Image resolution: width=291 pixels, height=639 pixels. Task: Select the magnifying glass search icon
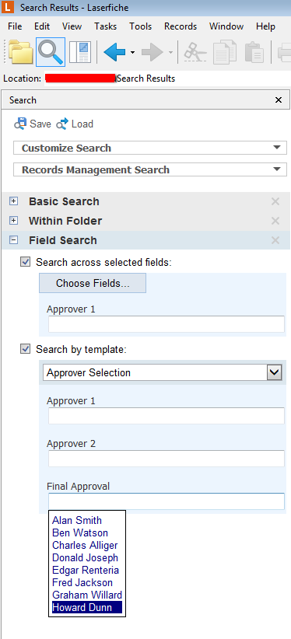51,52
